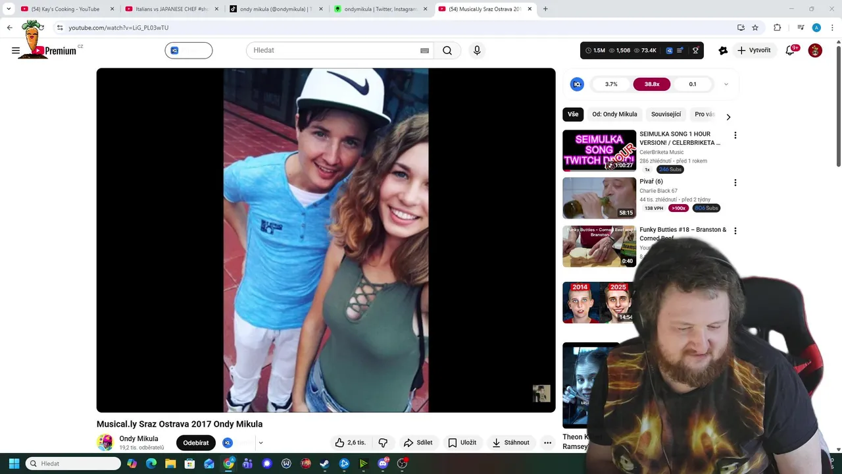842x474 pixels.
Task: Select the Související filter chip
Action: [666, 114]
